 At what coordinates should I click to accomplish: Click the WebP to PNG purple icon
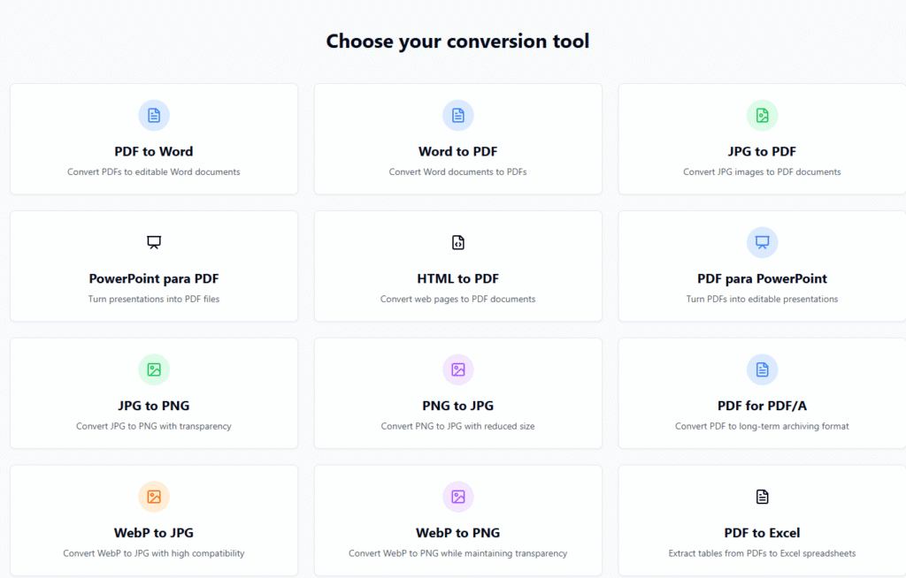coord(458,497)
